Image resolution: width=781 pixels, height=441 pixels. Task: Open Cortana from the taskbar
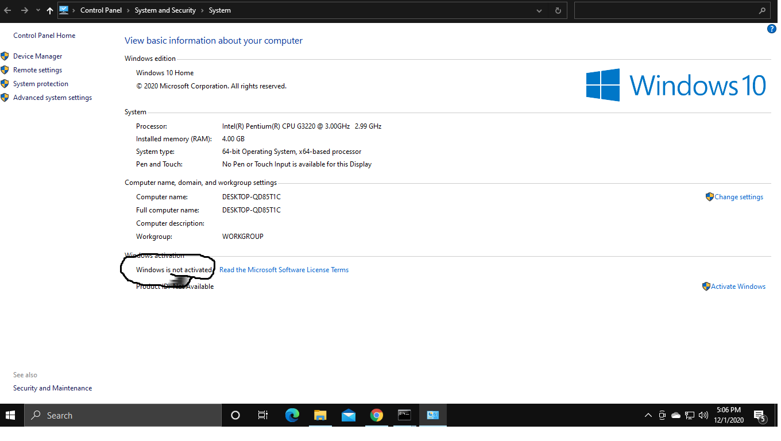(x=235, y=415)
